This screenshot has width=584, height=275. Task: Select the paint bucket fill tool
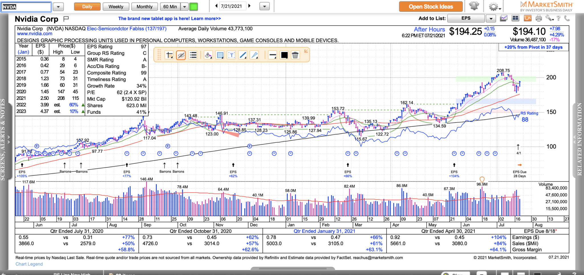pos(208,55)
